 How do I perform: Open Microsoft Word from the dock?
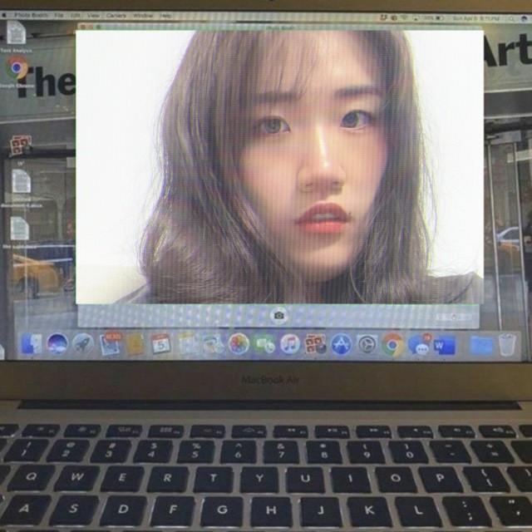click(445, 344)
